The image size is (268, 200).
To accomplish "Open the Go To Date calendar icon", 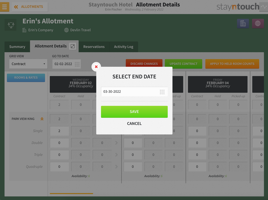I will click(x=77, y=64).
